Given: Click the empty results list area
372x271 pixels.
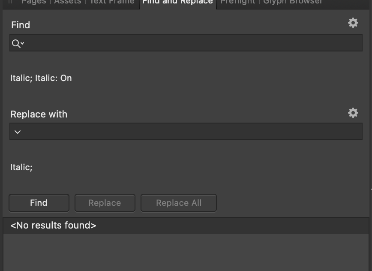Looking at the screenshot, I should pos(186,252).
